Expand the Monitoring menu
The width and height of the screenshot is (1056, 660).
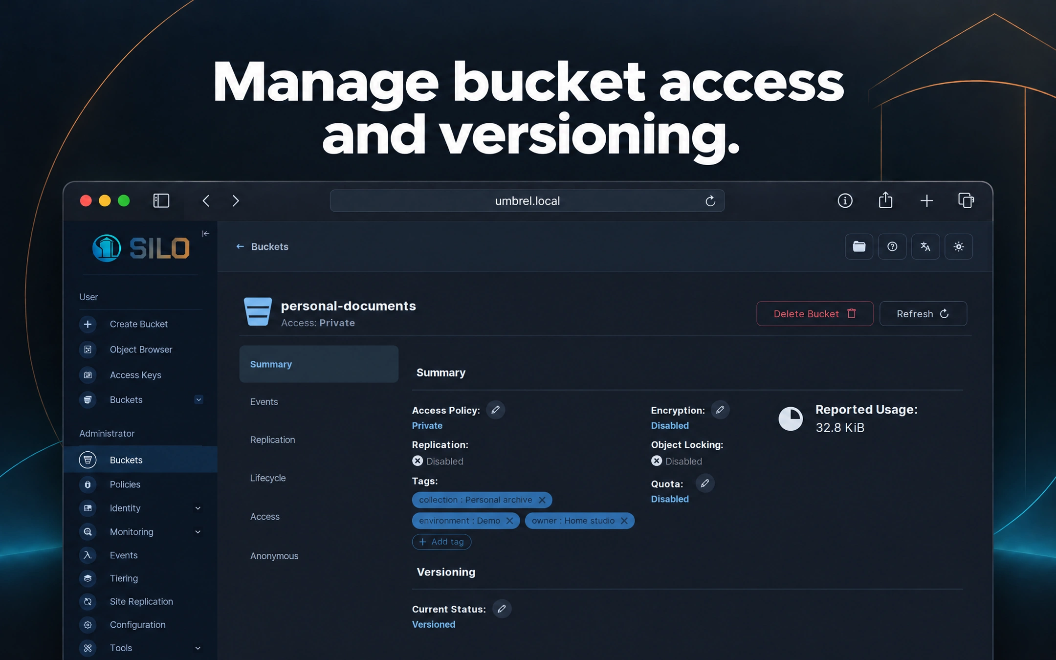tap(198, 532)
